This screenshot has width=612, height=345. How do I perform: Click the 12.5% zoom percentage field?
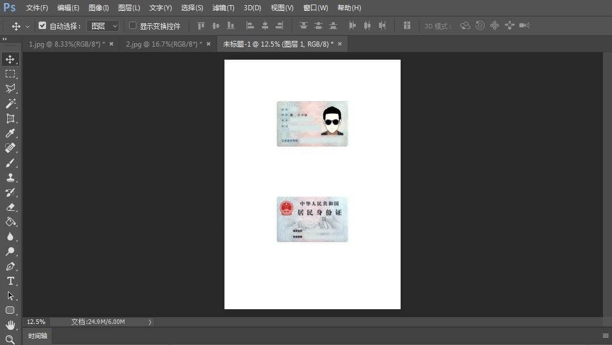point(36,322)
